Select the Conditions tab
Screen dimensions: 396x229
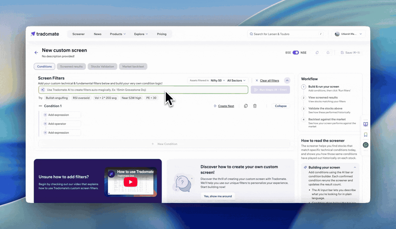tap(44, 67)
